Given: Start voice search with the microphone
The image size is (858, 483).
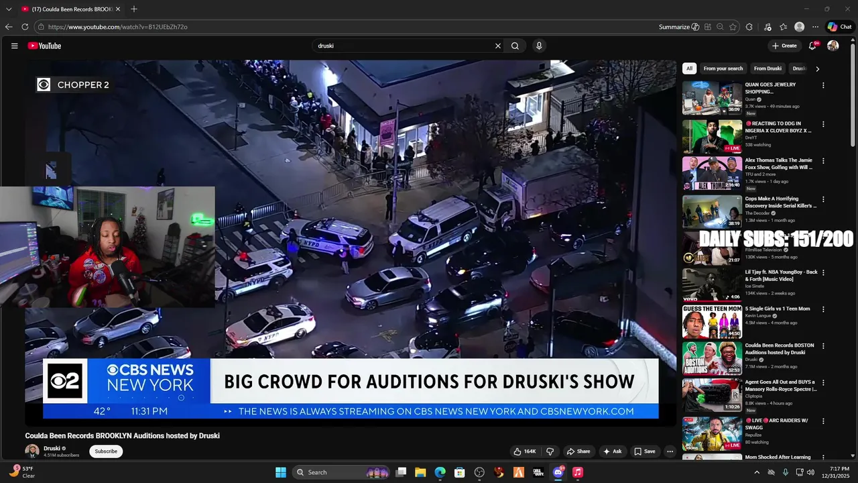Looking at the screenshot, I should [x=539, y=46].
